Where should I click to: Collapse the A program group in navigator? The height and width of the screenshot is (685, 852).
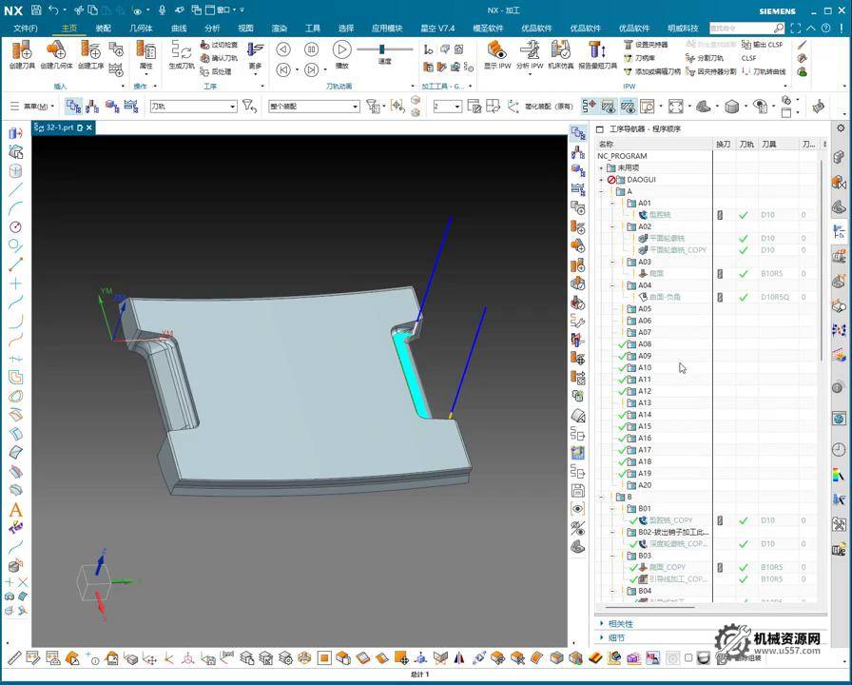(600, 191)
